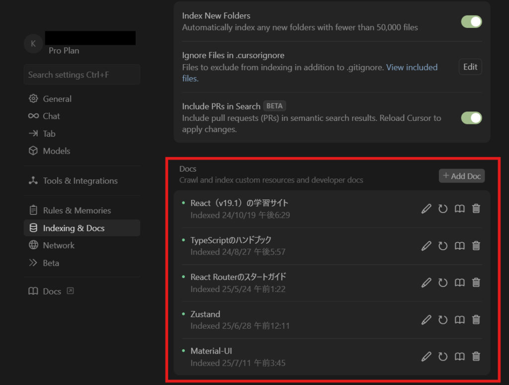Refresh the TypeScript handbook doc index
Viewport: 509px width, 385px height.
443,246
